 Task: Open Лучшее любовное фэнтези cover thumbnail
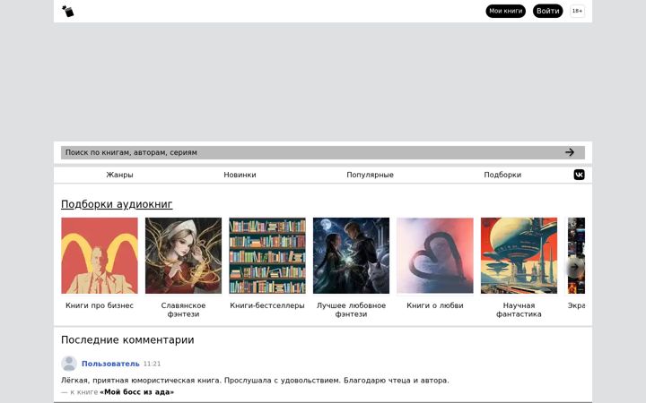351,256
